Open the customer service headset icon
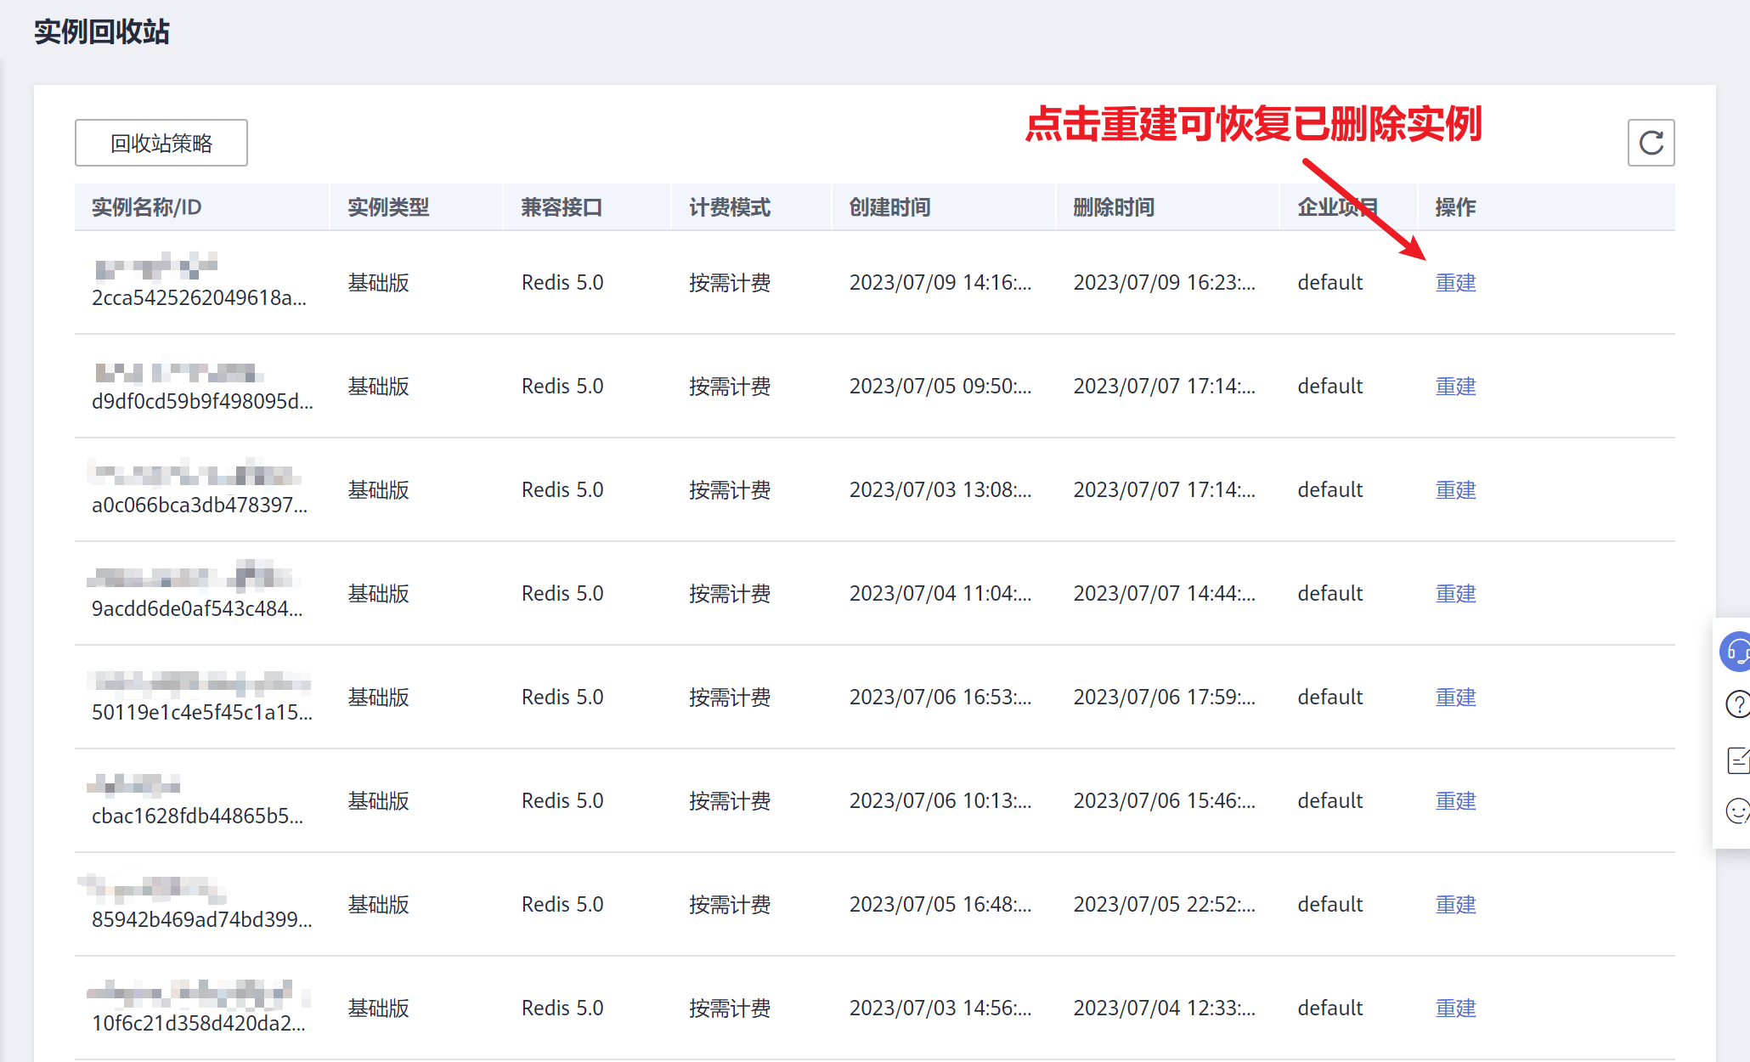 click(x=1736, y=652)
